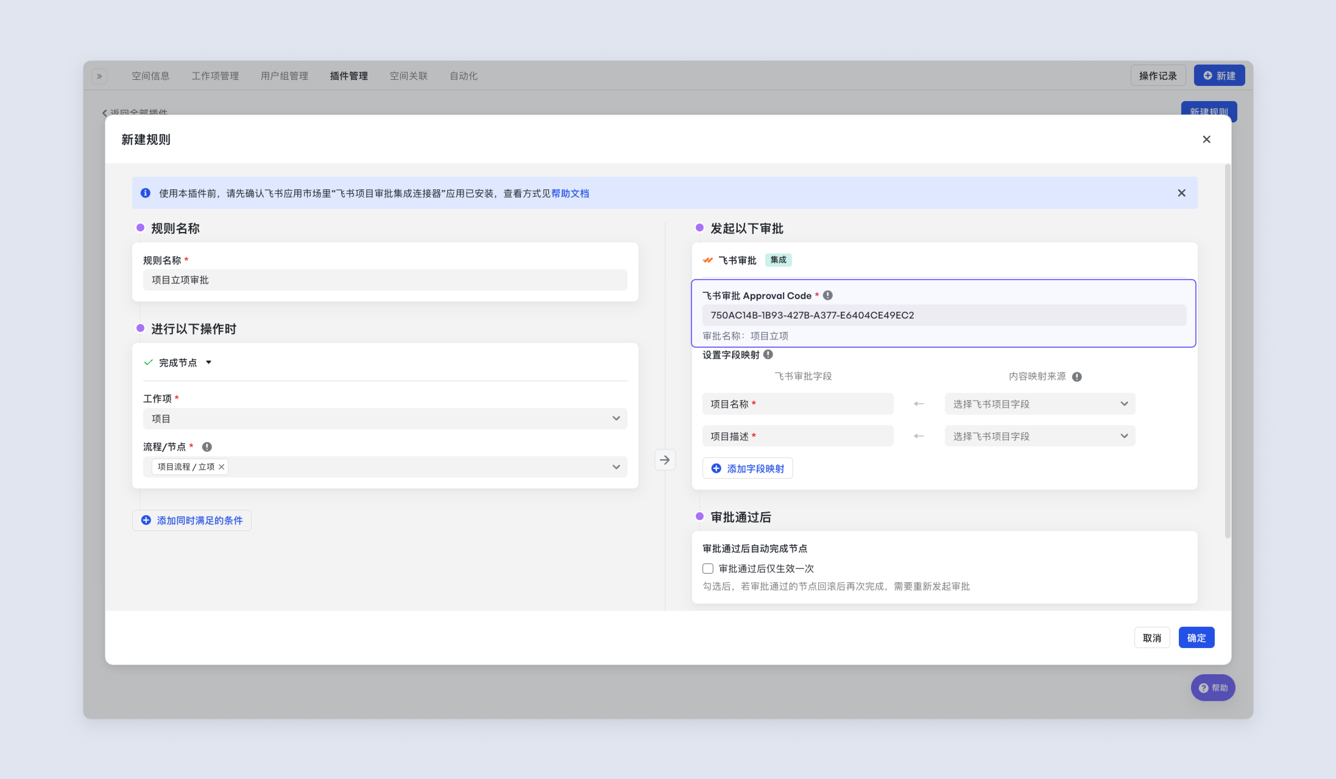Click 确定 to confirm the rule
The height and width of the screenshot is (779, 1336).
1196,637
